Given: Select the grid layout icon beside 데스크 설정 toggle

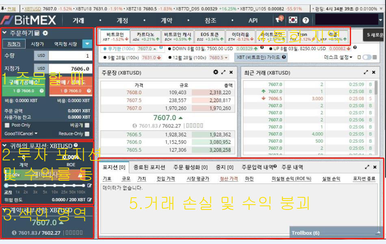Looking at the screenshot, I should 375,57.
